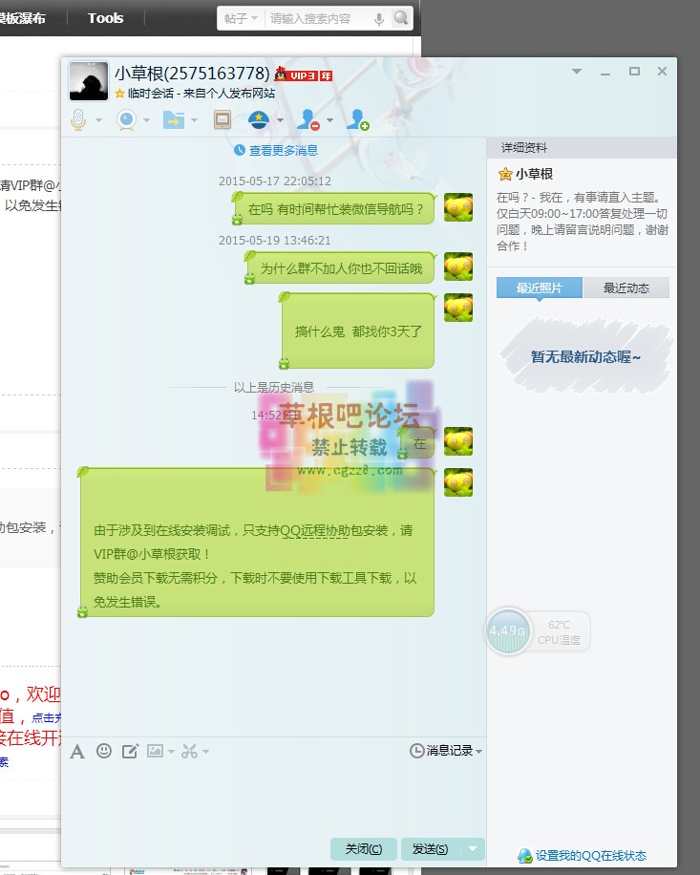Click the block contact icon
Image resolution: width=700 pixels, height=875 pixels.
pos(308,119)
